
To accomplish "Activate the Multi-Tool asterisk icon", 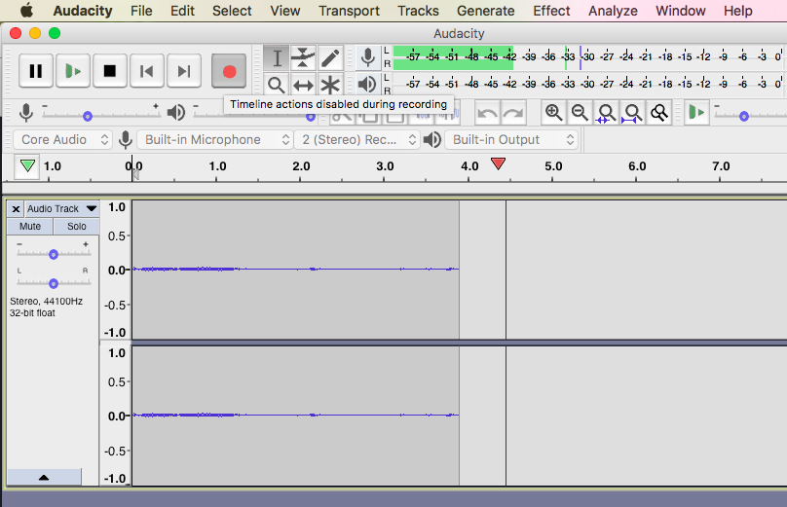I will [x=331, y=85].
